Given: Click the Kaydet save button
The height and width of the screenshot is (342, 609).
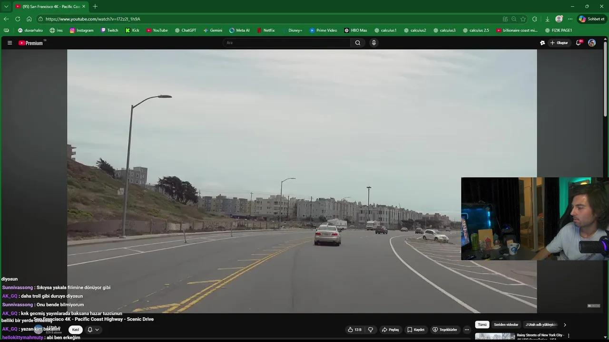Looking at the screenshot, I should [x=415, y=330].
